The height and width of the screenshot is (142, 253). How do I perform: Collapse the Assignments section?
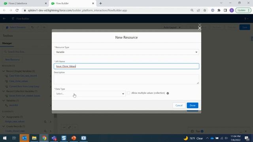[x=4, y=117]
